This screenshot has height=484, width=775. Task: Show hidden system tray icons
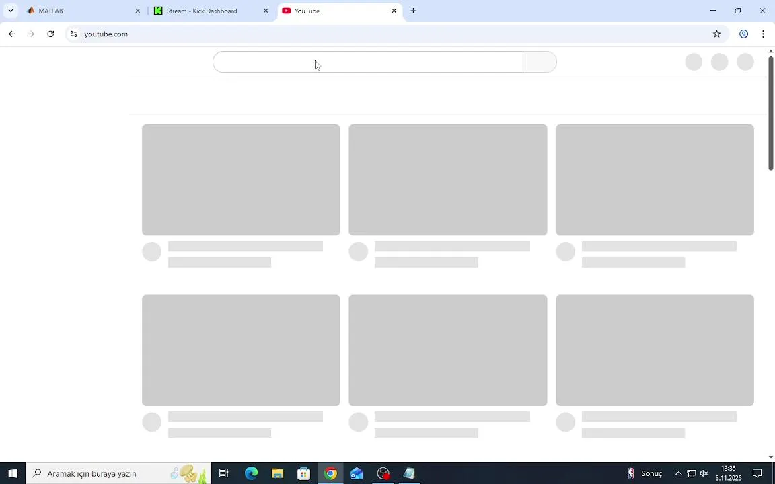pos(678,473)
